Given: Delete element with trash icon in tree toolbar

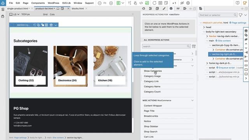Looking at the screenshot, I should pyautogui.click(x=246, y=31).
